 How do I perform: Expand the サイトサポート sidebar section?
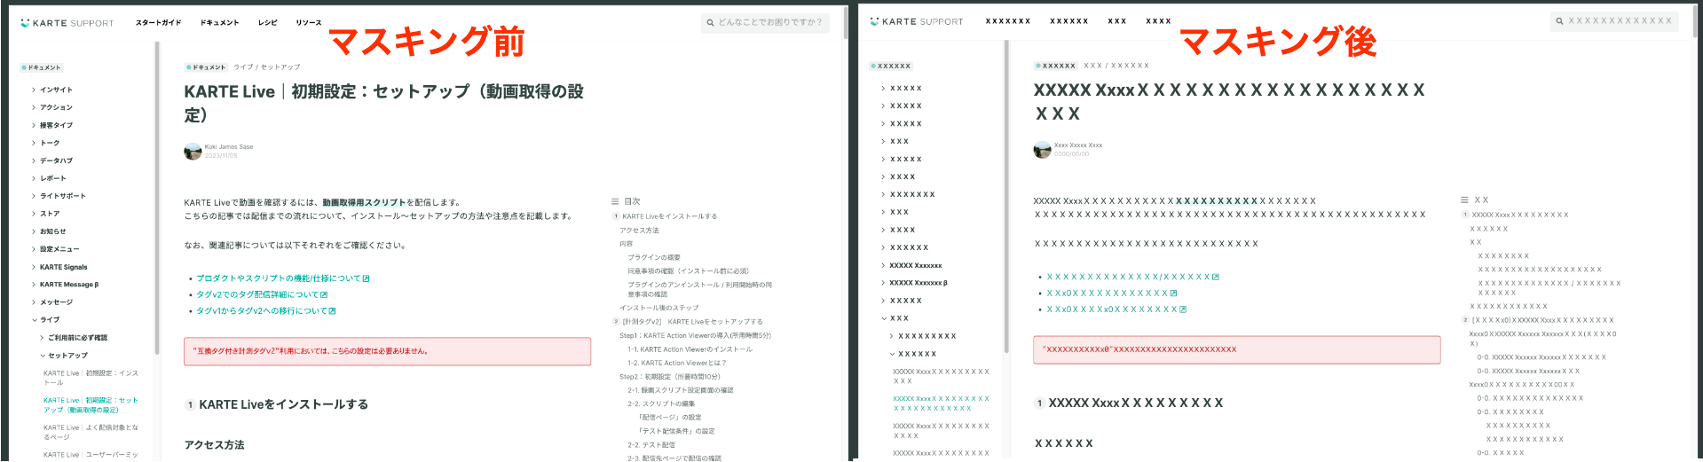pyautogui.click(x=59, y=196)
